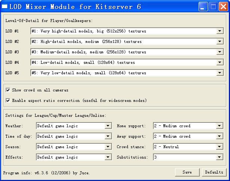Screen dimensions: 230x181
Task: Click the Away support label
Action: [131, 136]
